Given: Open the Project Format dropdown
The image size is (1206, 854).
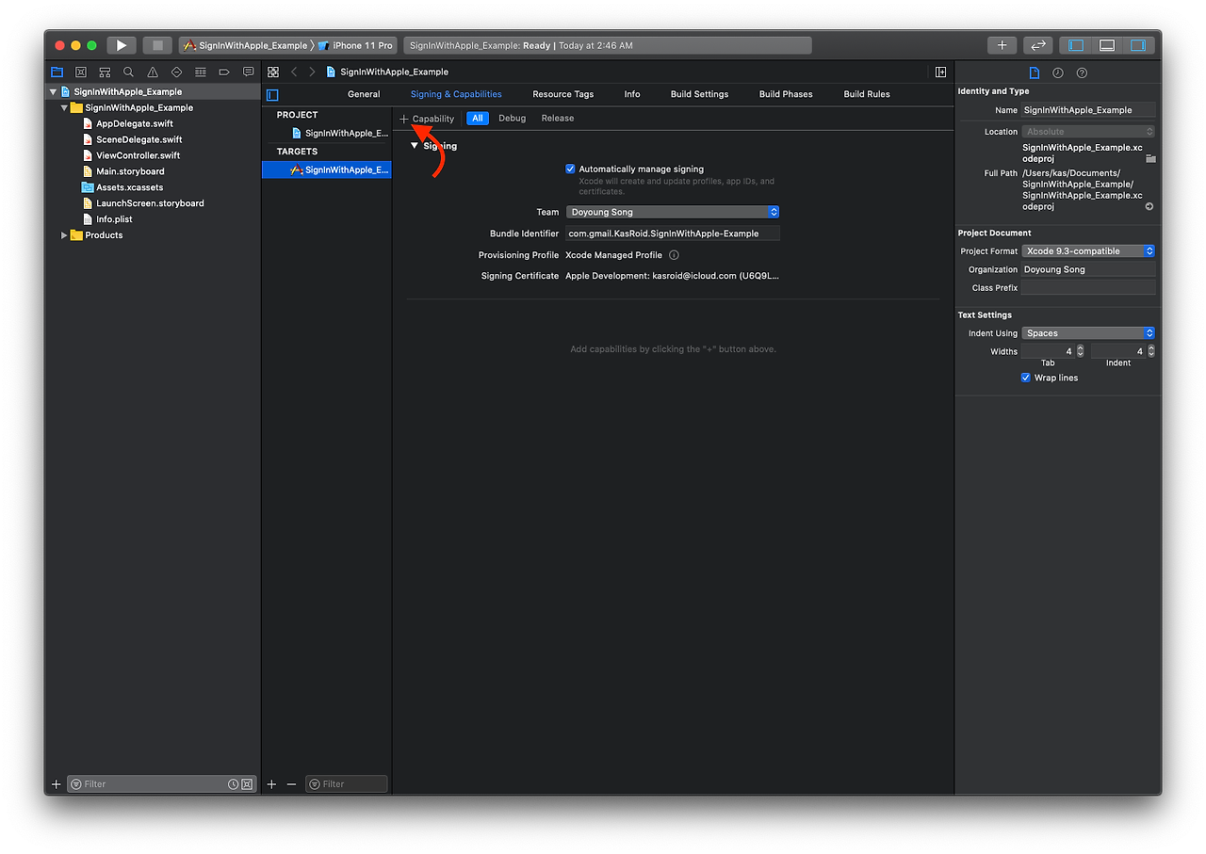Looking at the screenshot, I should point(1088,251).
